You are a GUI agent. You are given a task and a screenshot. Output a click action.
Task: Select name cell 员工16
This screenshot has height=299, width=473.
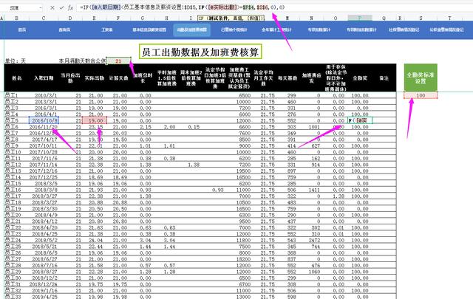point(16,190)
